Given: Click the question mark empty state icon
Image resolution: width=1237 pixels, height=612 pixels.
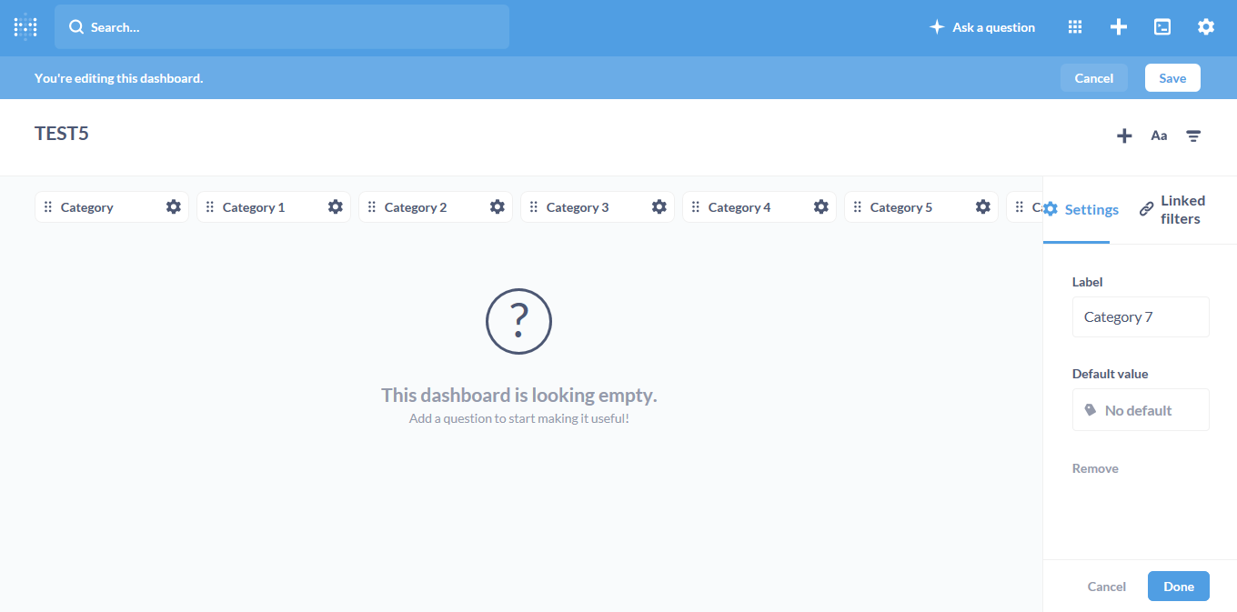Looking at the screenshot, I should (518, 321).
